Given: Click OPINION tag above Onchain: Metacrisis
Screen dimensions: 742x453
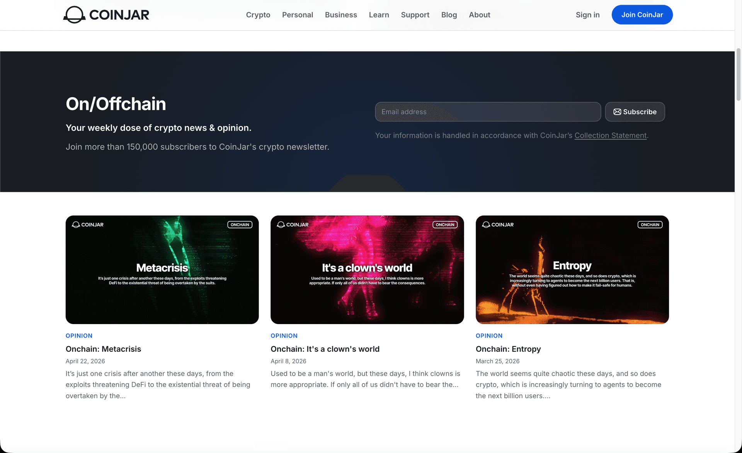Looking at the screenshot, I should [x=79, y=336].
